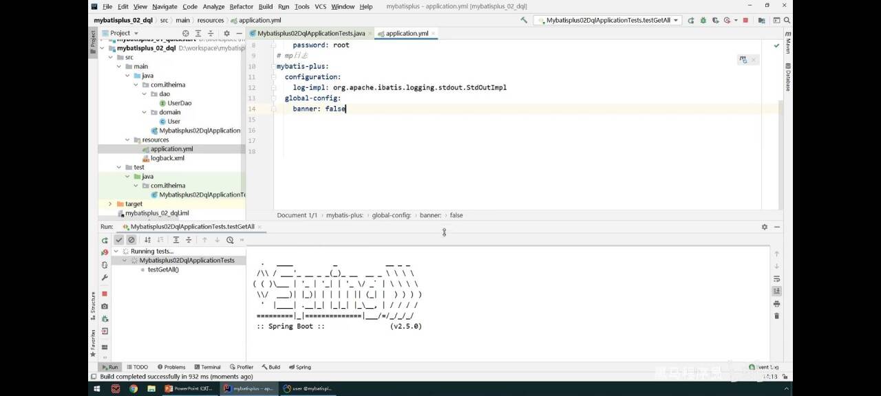Click the print icon beside console output
This screenshot has height=396, width=881.
[x=777, y=303]
